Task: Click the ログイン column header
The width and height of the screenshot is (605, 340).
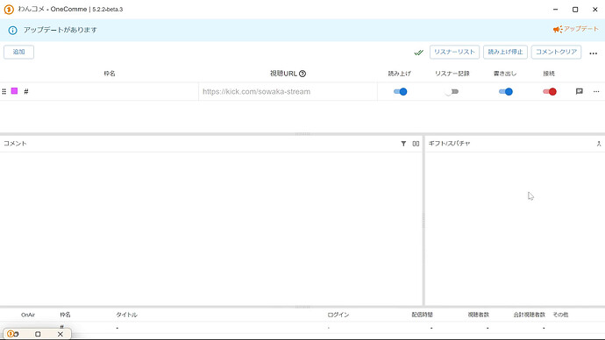Action: pos(338,315)
